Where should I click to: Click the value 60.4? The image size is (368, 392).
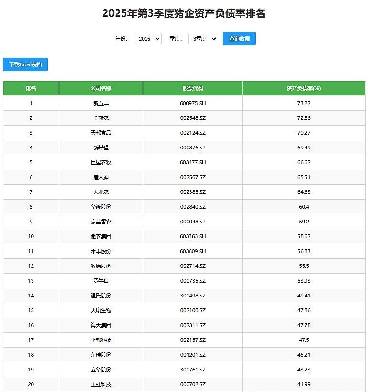304,207
